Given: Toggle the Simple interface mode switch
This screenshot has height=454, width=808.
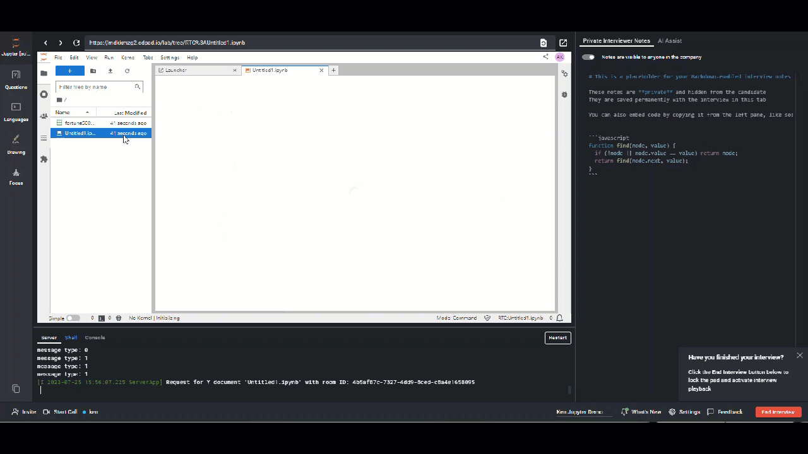Looking at the screenshot, I should coord(73,318).
